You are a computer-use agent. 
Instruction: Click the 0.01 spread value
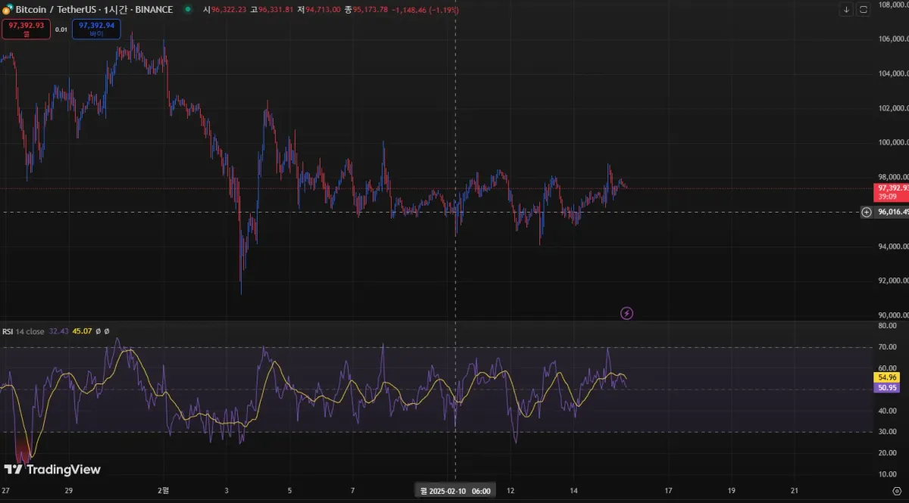[61, 29]
